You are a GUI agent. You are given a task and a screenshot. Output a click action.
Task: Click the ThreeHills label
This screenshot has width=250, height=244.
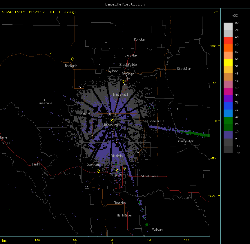tap(156, 121)
